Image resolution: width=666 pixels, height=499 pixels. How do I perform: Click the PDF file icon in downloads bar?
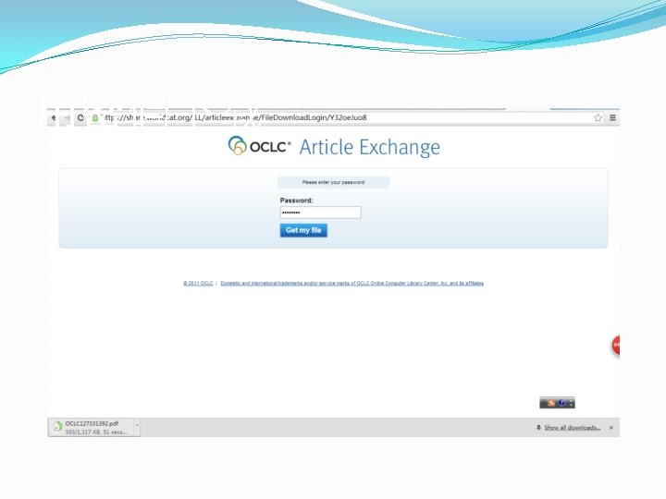click(57, 427)
